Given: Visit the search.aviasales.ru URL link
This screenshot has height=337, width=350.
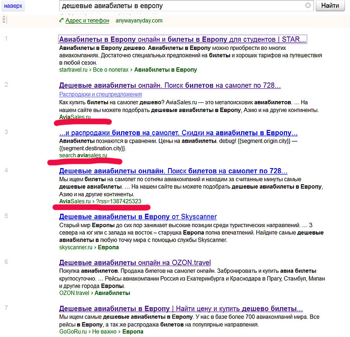Looking at the screenshot, I should 83,155.
